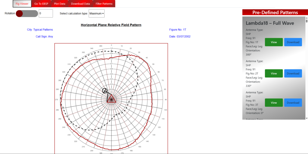Download the Fig No 2T pattern
The width and height of the screenshot is (308, 154).
(293, 74)
